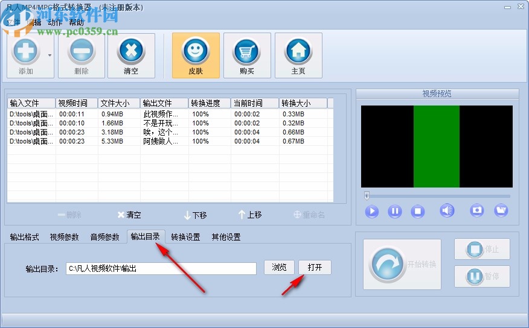Switch to the 转换设置 tab
The width and height of the screenshot is (529, 328).
185,237
